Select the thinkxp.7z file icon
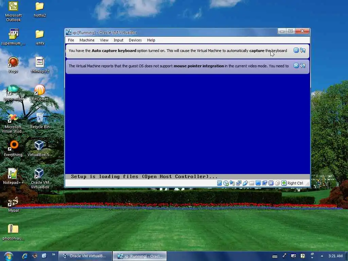The height and width of the screenshot is (261, 348). coord(40,65)
